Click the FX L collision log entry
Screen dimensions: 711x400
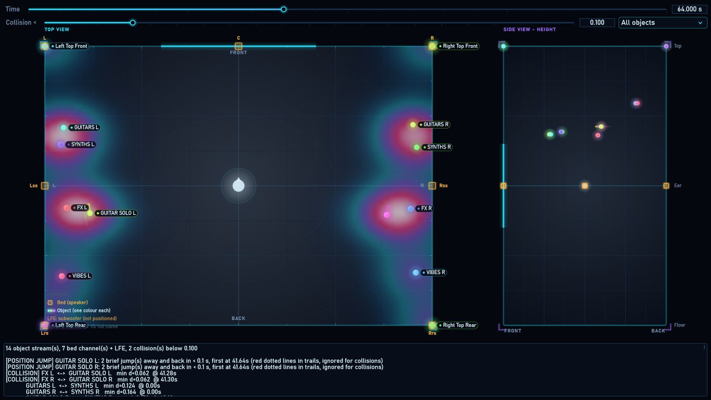(x=91, y=373)
